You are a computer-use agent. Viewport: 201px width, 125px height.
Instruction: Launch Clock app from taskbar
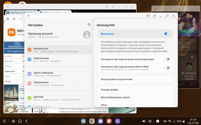tap(100, 121)
